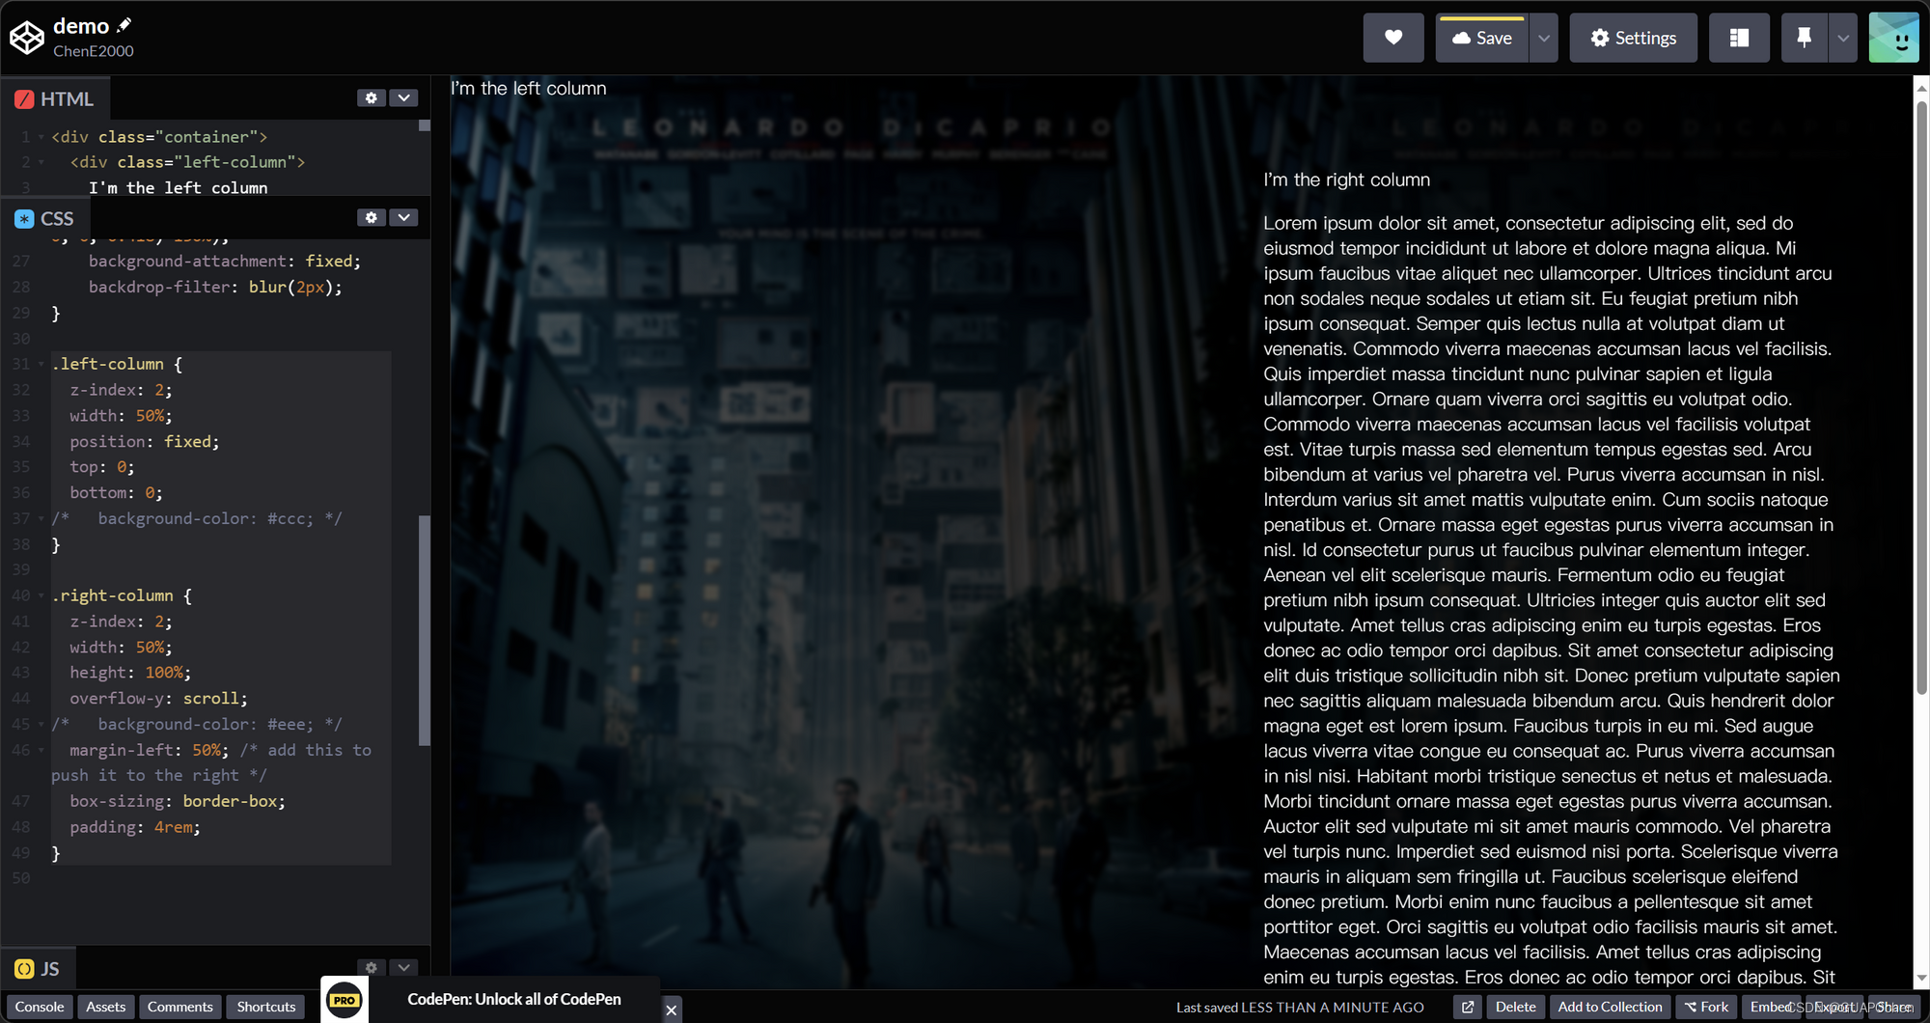Change the editor view layout icon

coord(1739,38)
